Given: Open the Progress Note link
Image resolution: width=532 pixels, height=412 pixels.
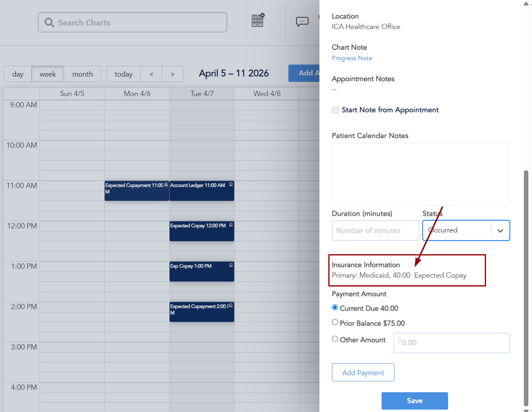Looking at the screenshot, I should (352, 58).
